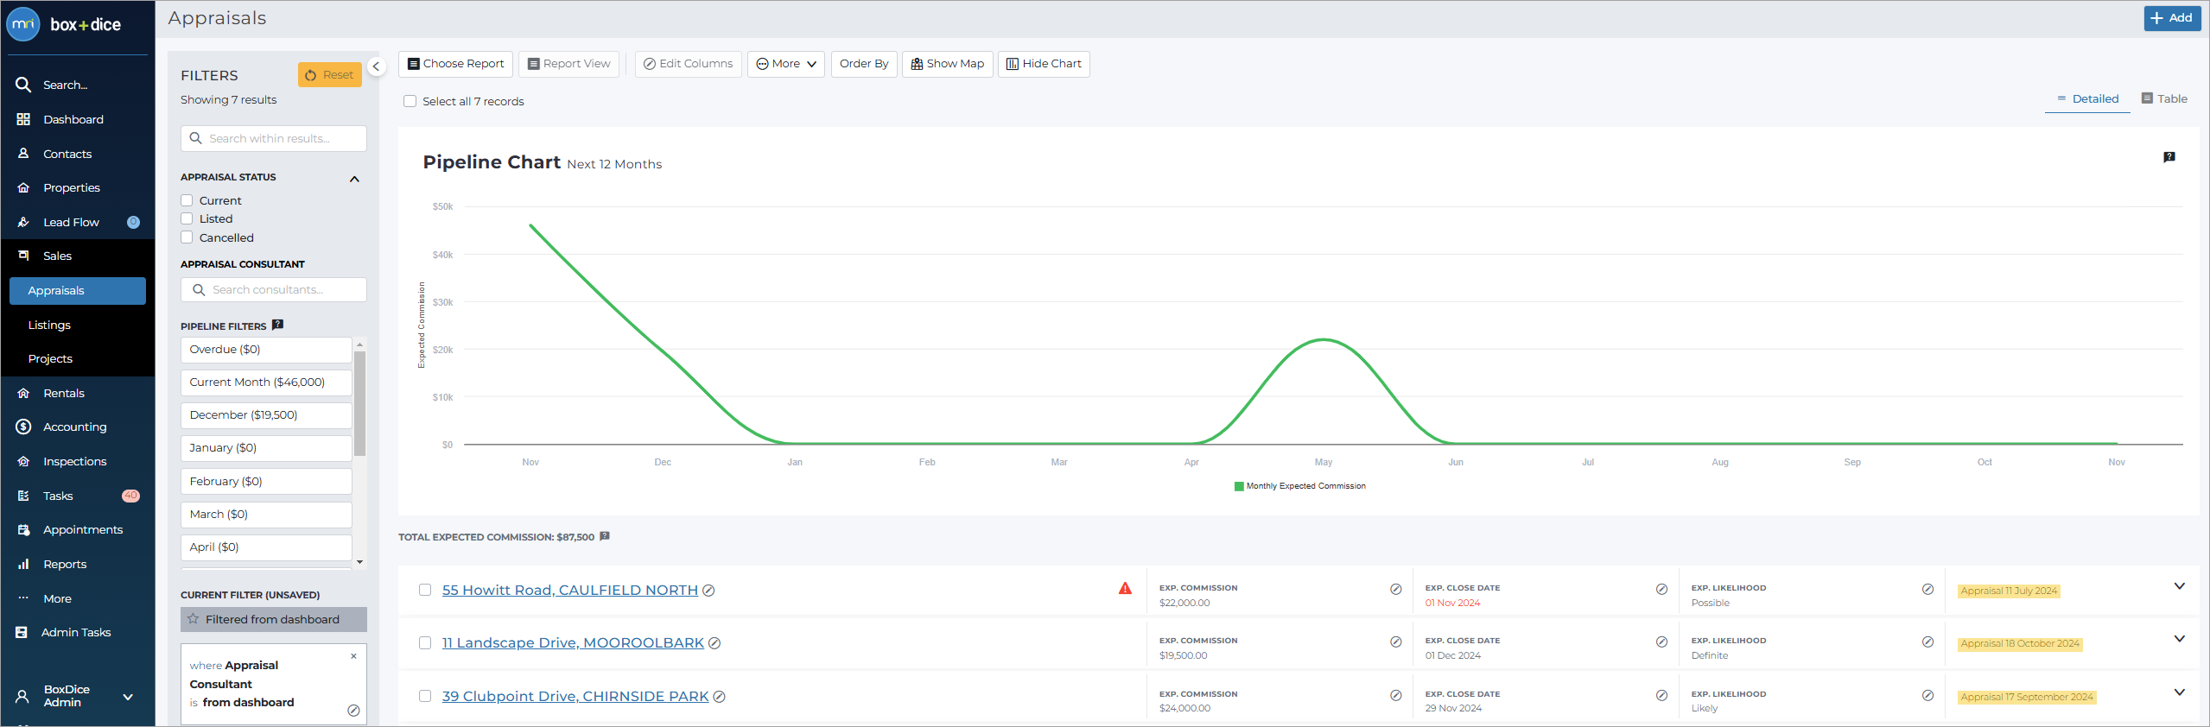Edit the current filter pencil icon
Image resolution: width=2210 pixels, height=727 pixels.
click(x=353, y=711)
